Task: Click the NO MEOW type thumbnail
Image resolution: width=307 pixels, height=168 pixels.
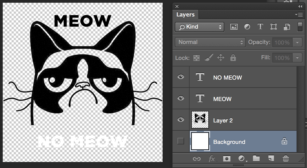Action: pos(200,77)
